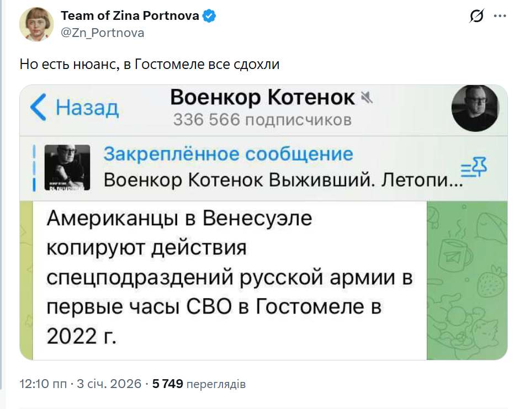Viewport: 519px width, 409px height.
Task: Open the "Team of Zina Portnova" profile name
Action: (130, 15)
